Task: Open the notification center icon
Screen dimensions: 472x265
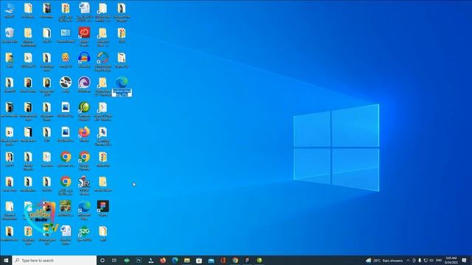Action: point(464,260)
